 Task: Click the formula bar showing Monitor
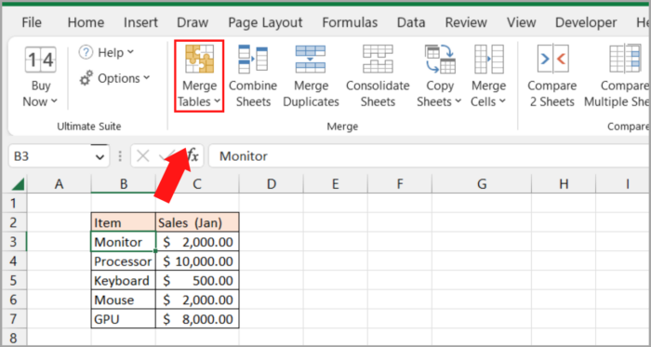(429, 156)
